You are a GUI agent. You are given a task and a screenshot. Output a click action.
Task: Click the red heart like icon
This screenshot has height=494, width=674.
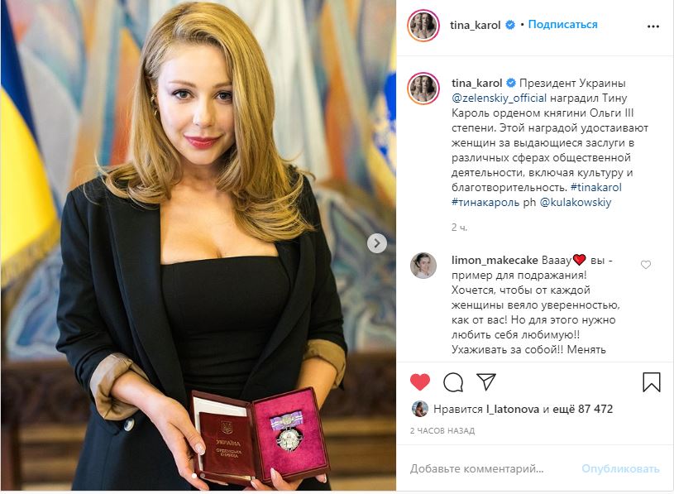click(420, 381)
